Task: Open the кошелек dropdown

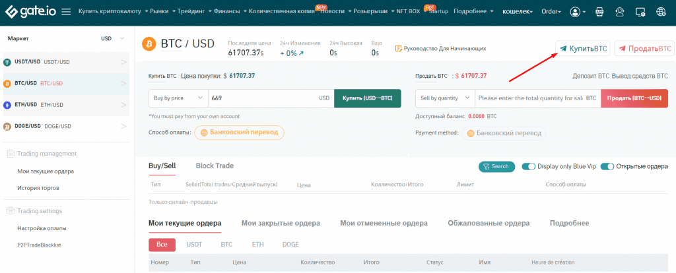Action: click(518, 12)
